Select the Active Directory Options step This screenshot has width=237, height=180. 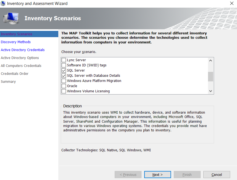tap(20, 58)
